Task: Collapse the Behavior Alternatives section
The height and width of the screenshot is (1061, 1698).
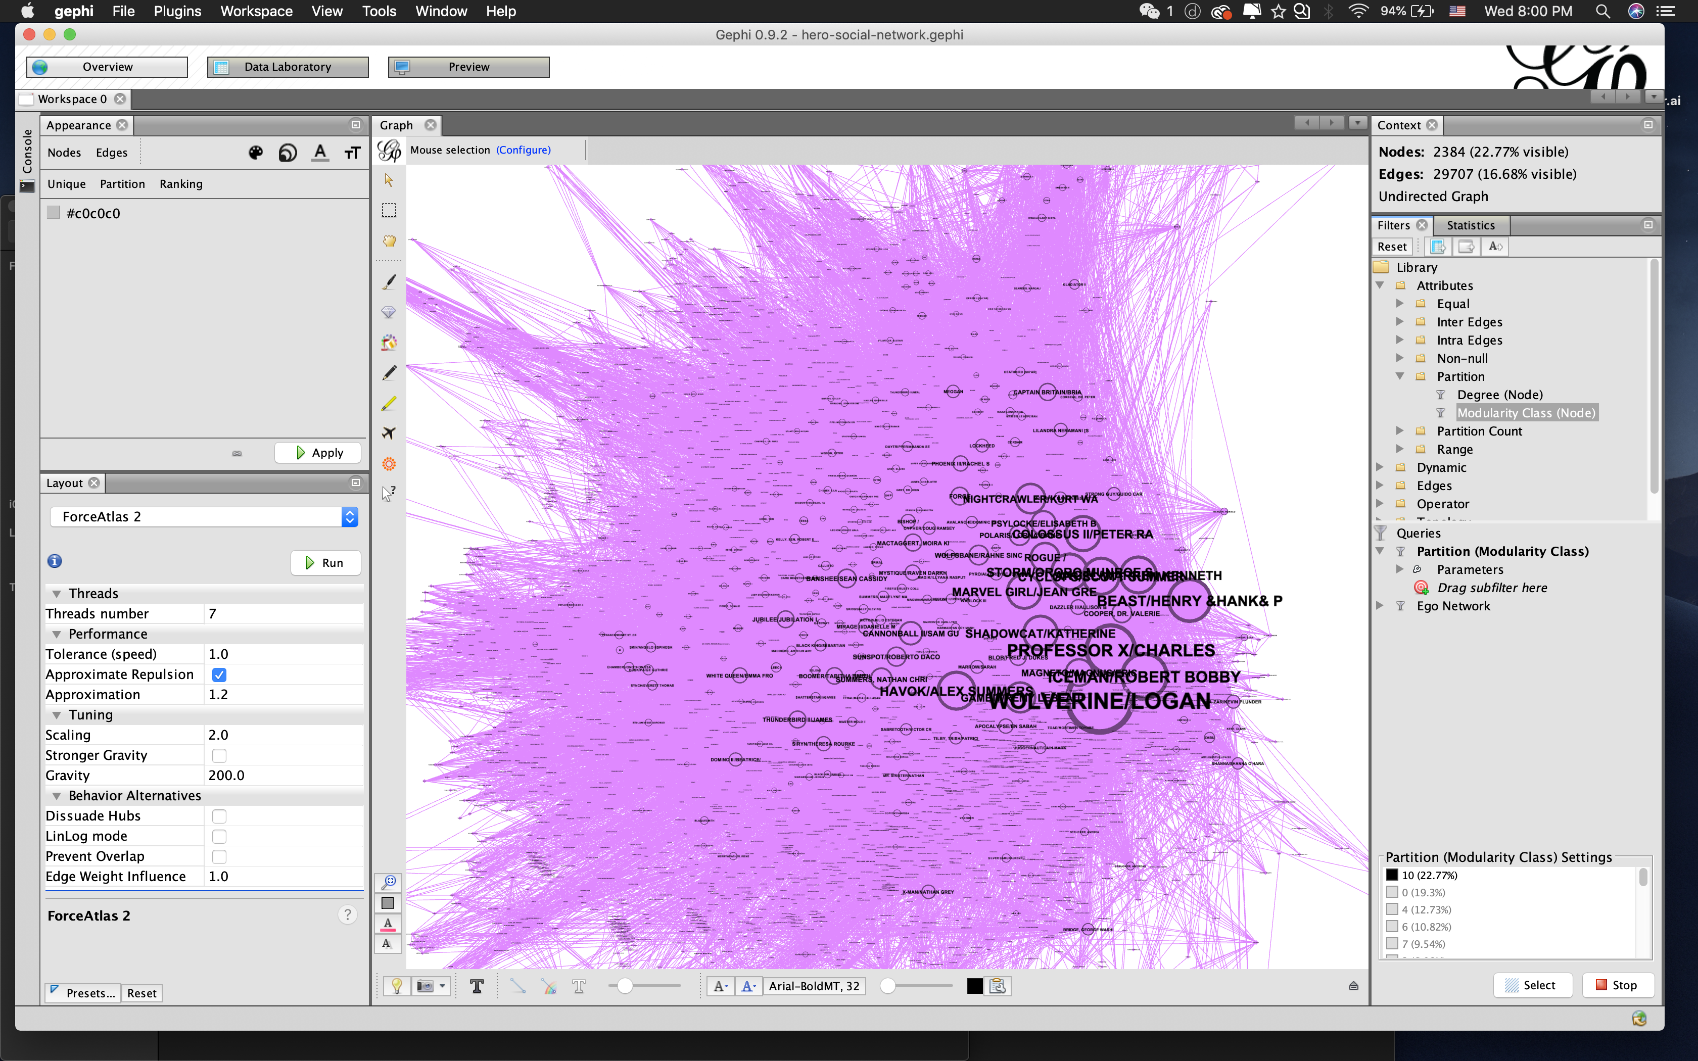Action: click(x=56, y=796)
